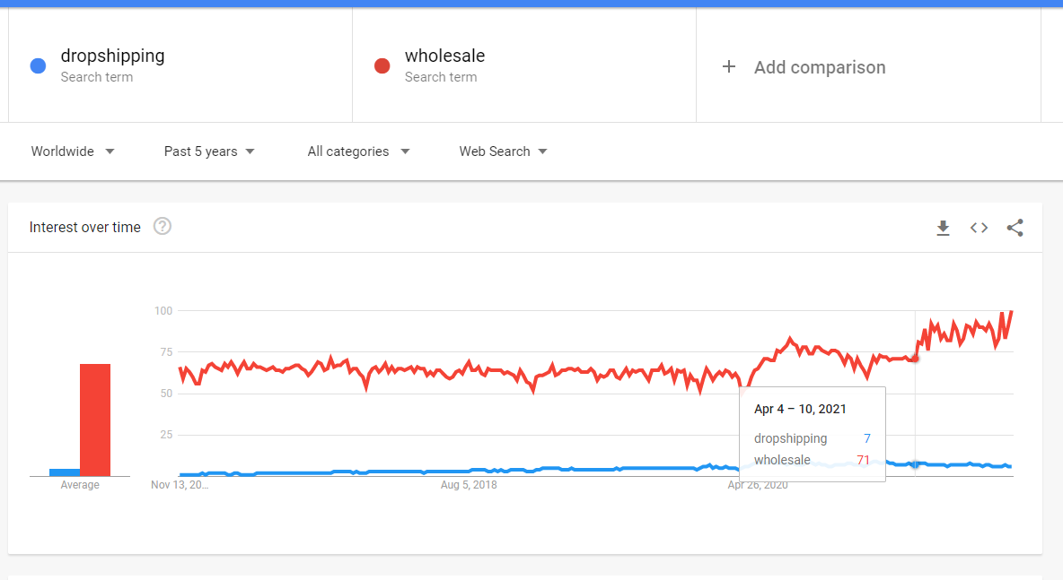Open the Interest over time help icon

coord(163,227)
